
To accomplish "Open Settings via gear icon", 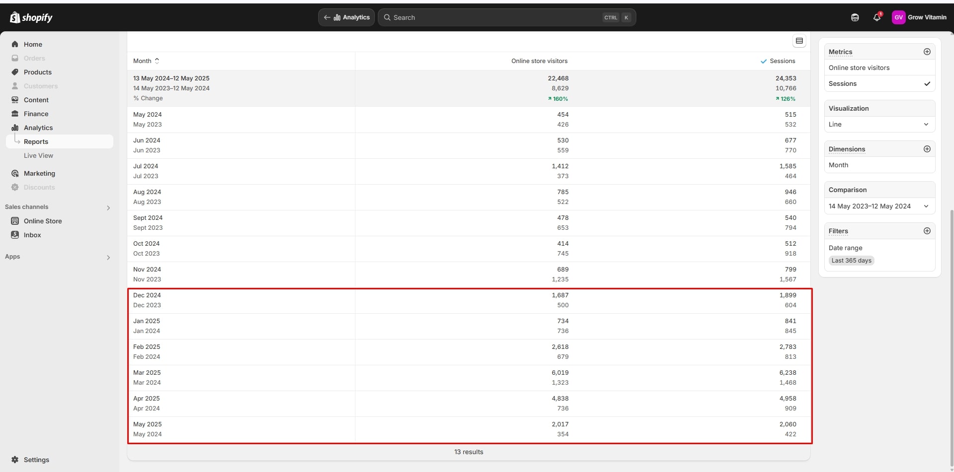I will tap(15, 460).
